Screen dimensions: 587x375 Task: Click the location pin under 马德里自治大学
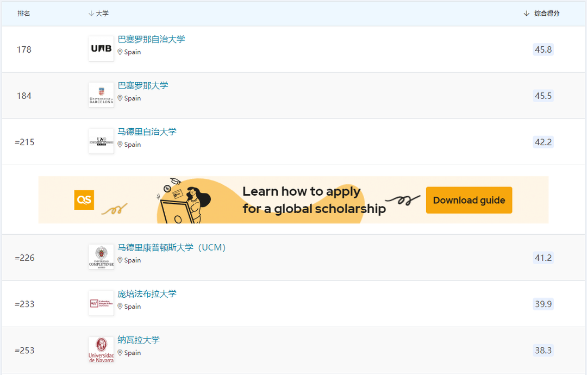click(120, 145)
